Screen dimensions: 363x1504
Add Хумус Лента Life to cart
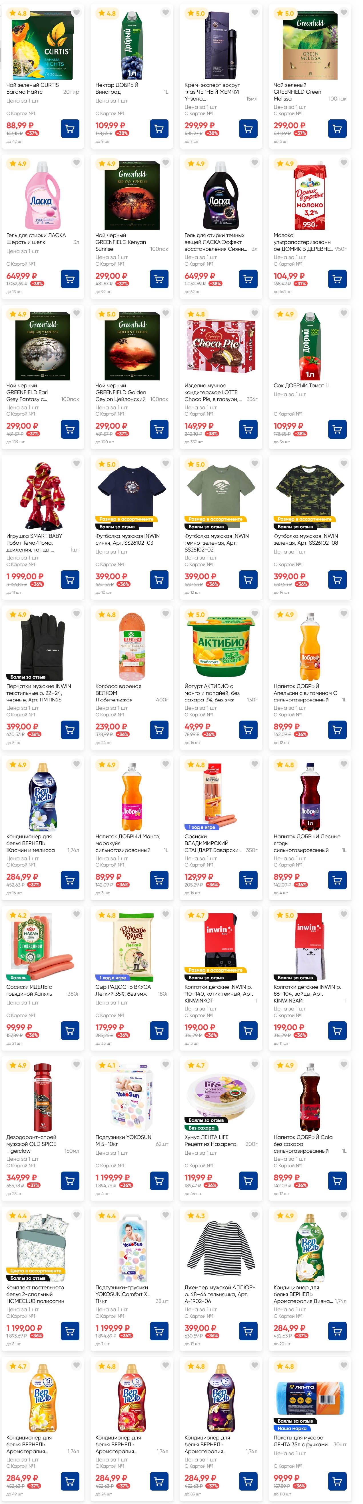[248, 1180]
